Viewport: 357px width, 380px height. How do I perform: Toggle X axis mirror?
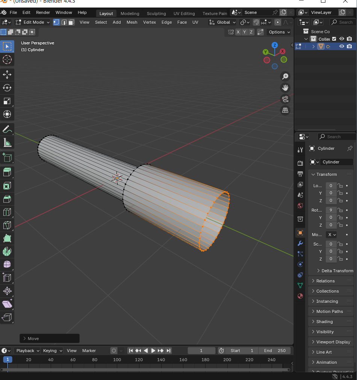pos(238,32)
